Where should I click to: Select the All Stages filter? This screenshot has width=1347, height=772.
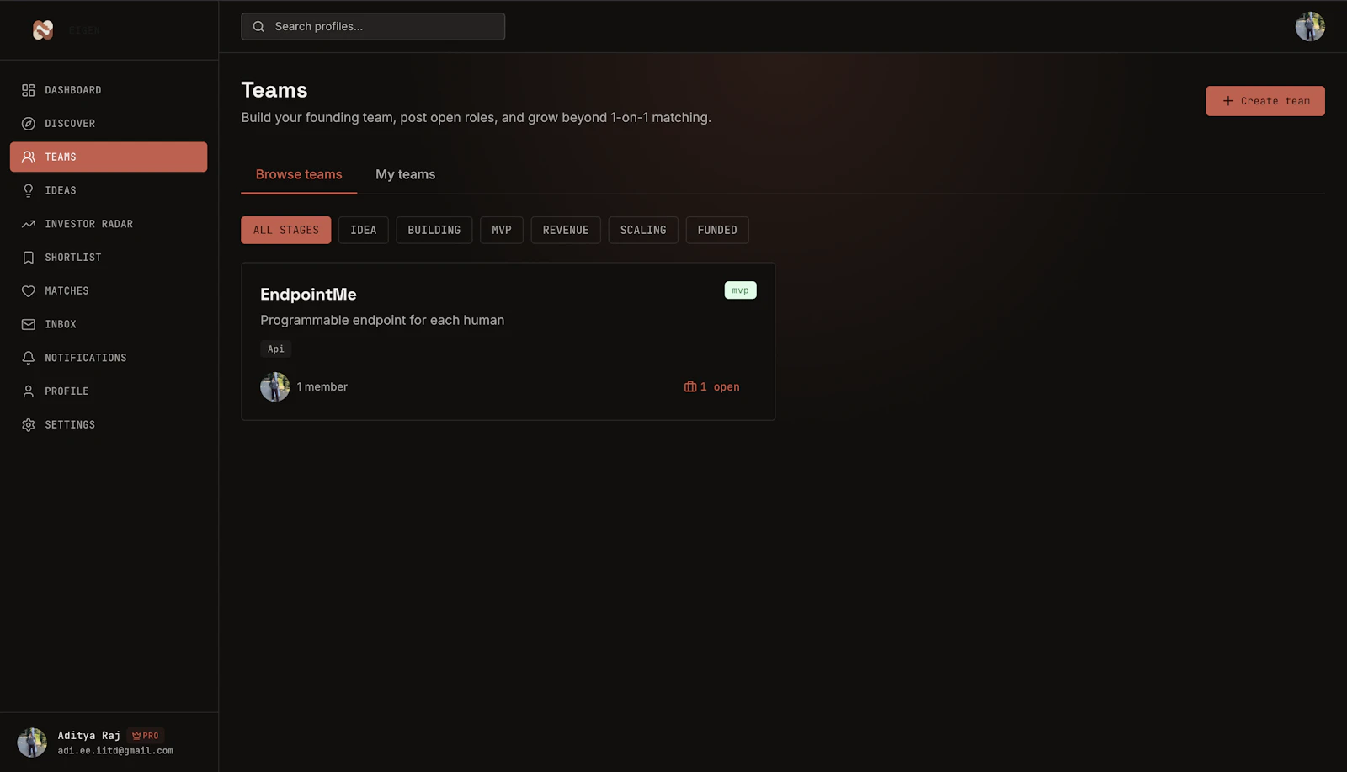[x=286, y=230]
